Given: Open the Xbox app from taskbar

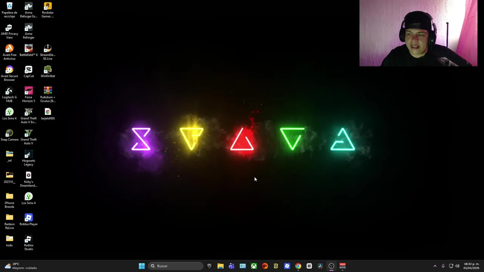Looking at the screenshot, I should coord(254,266).
